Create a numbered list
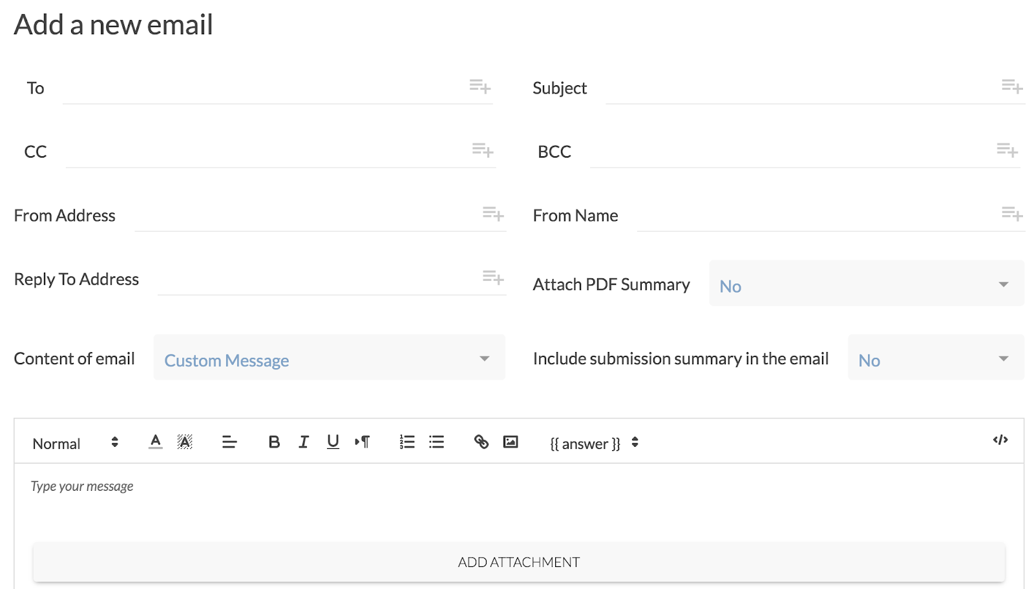 pos(407,442)
